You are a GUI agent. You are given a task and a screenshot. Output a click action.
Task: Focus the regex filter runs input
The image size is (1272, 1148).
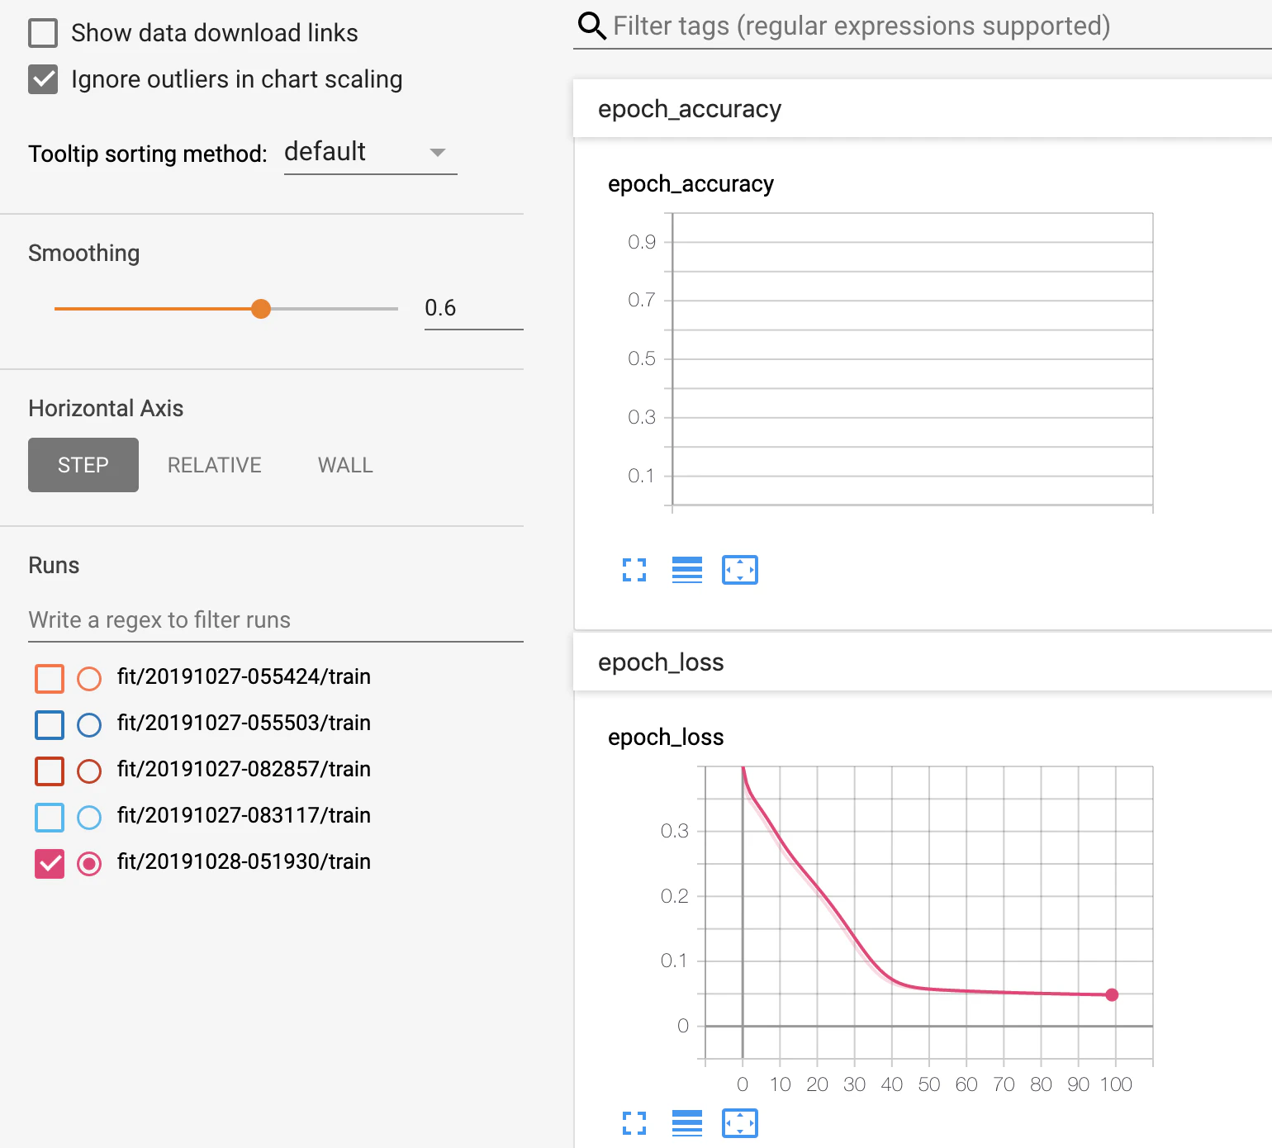tap(276, 620)
